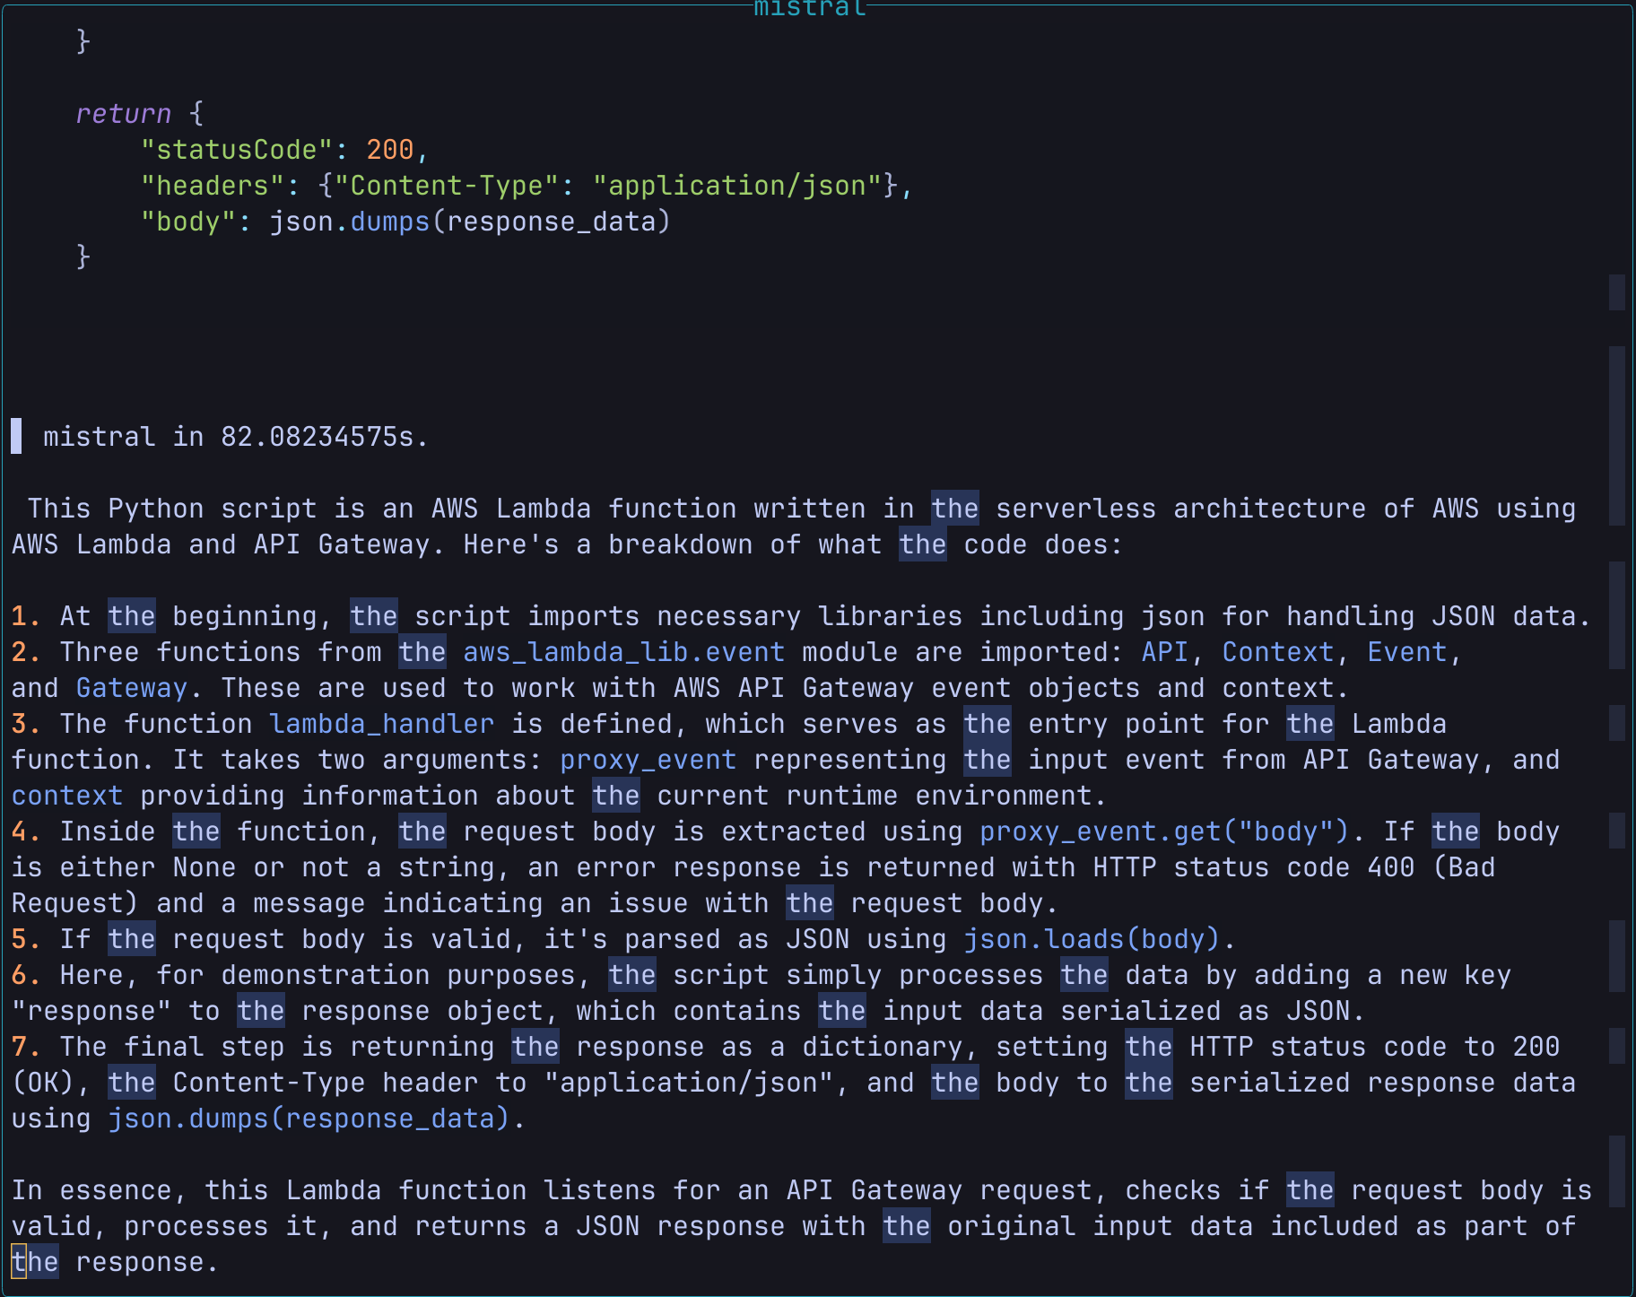Image resolution: width=1636 pixels, height=1297 pixels.
Task: Click the inline code word 'Gateway' in item 2
Action: [x=132, y=688]
